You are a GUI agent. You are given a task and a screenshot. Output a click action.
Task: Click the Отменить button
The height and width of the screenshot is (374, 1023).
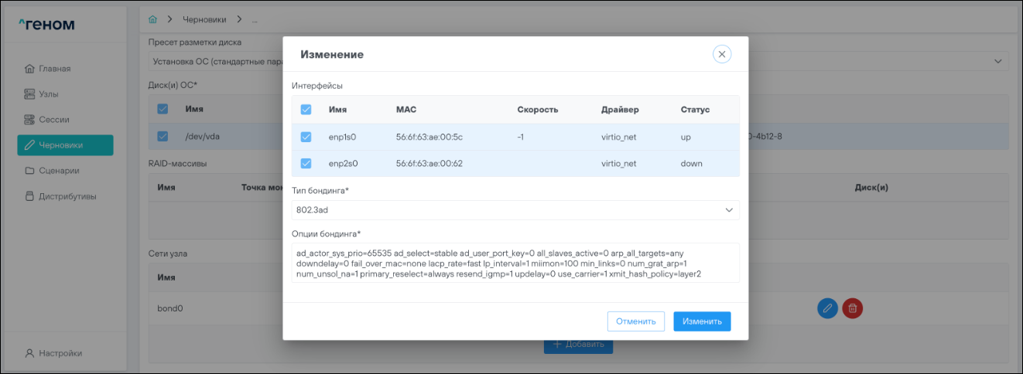635,321
